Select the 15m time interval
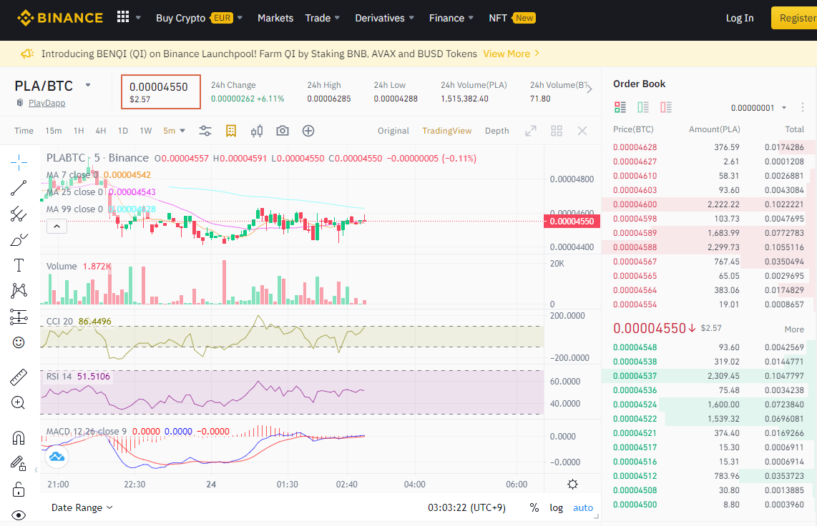The height and width of the screenshot is (526, 817). coord(53,131)
